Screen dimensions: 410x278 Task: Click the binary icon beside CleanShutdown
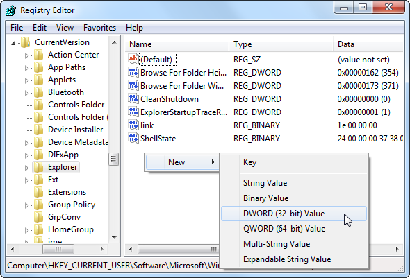click(133, 99)
